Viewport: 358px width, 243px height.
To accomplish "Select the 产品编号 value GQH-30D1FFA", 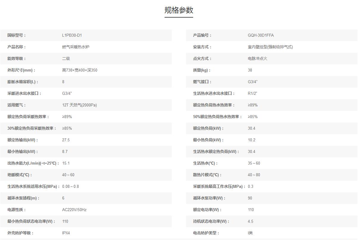I will pos(261,35).
